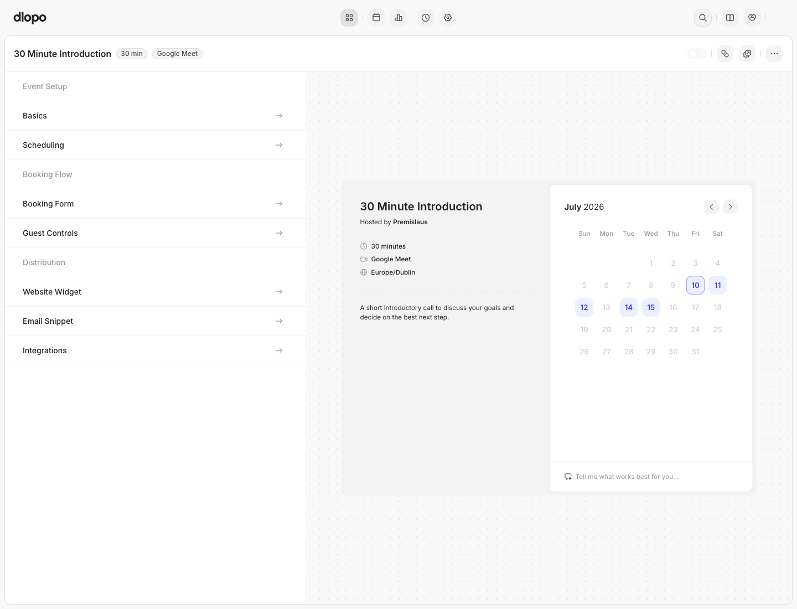Select July 11 in the calendar
797x609 pixels.
(718, 285)
